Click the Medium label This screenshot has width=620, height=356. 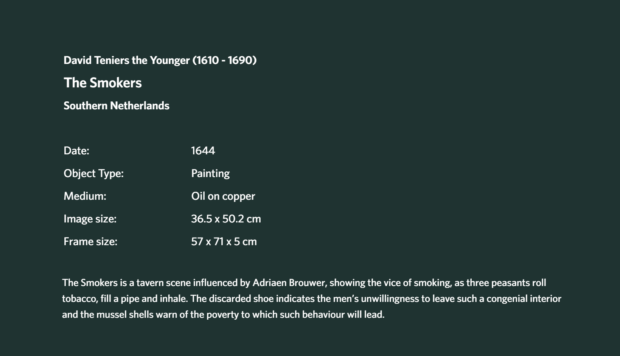coord(85,196)
